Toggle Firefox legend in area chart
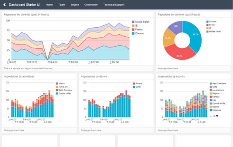 click(x=137, y=30)
